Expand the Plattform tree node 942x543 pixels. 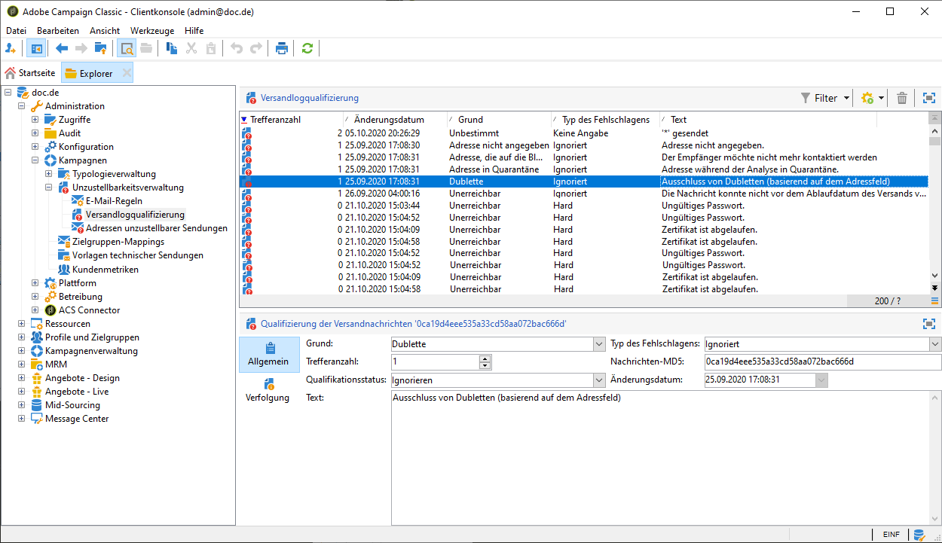coord(35,283)
